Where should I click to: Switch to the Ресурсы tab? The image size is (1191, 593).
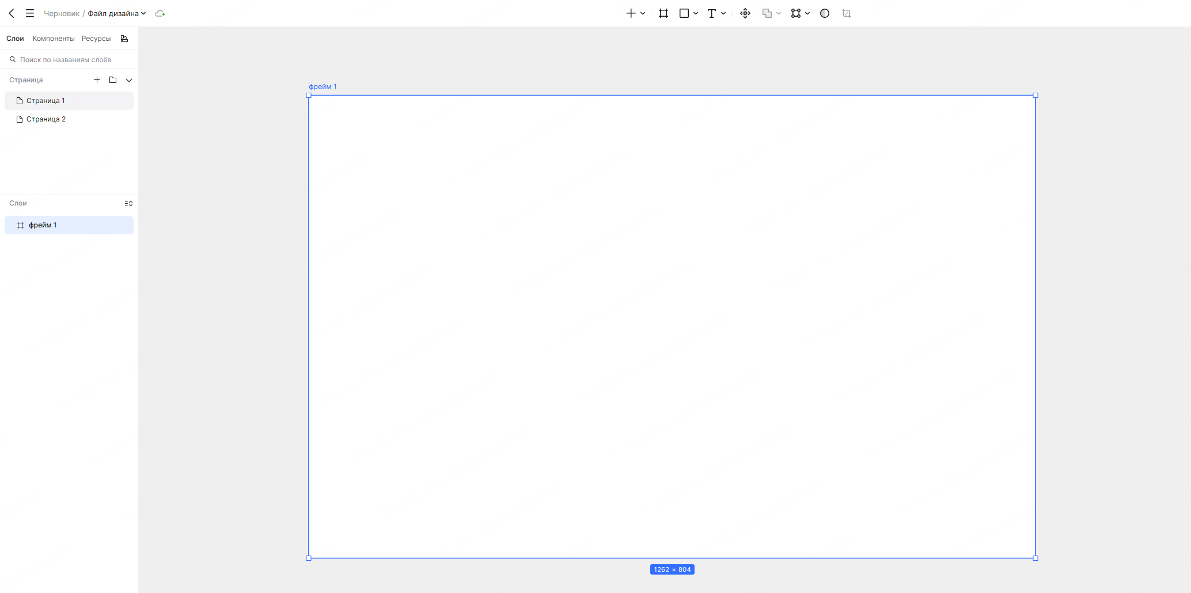coord(96,39)
